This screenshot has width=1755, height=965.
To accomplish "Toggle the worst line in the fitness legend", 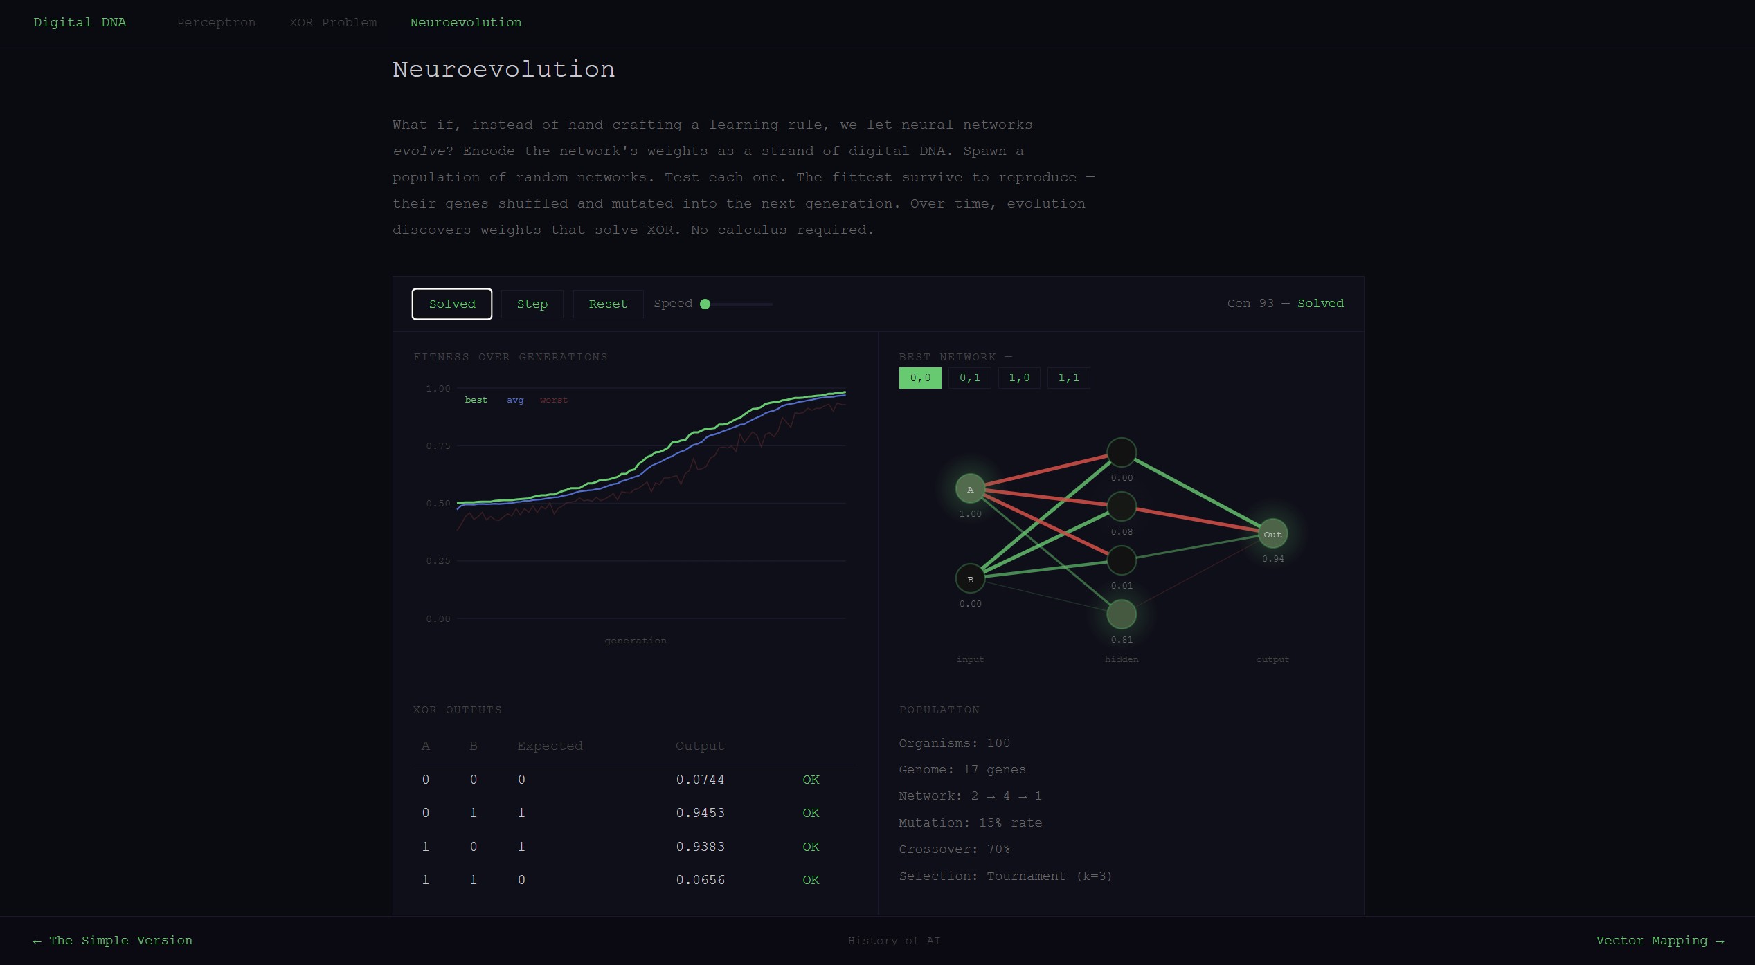I will [553, 400].
